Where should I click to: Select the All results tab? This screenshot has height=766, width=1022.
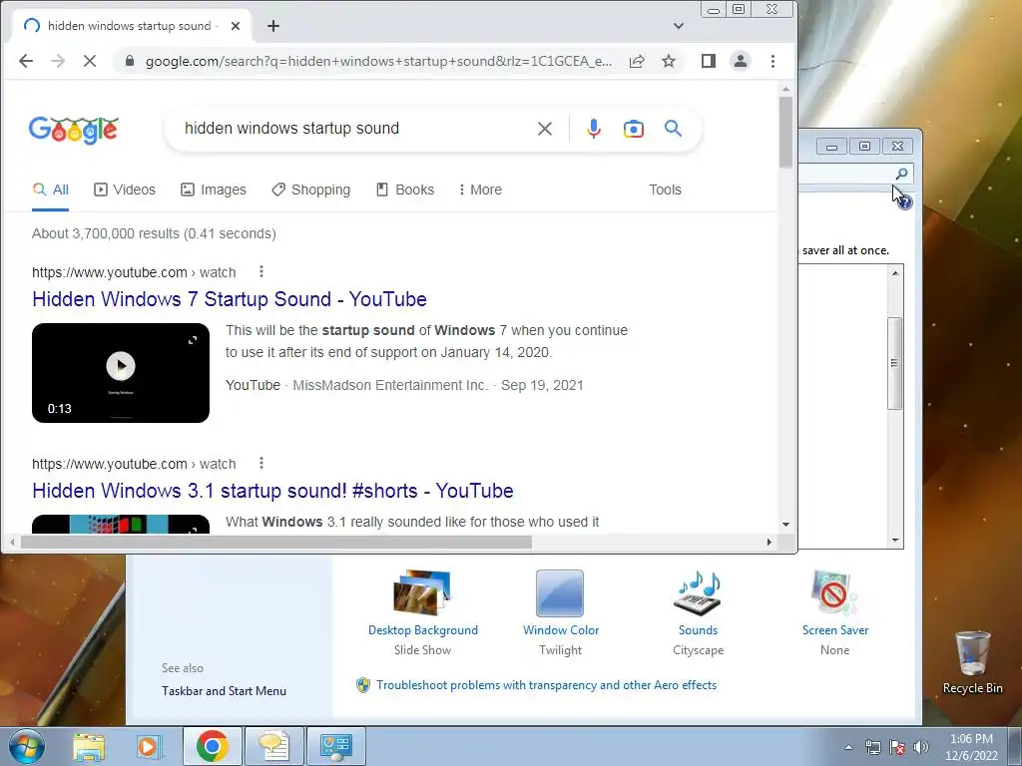pyautogui.click(x=50, y=190)
